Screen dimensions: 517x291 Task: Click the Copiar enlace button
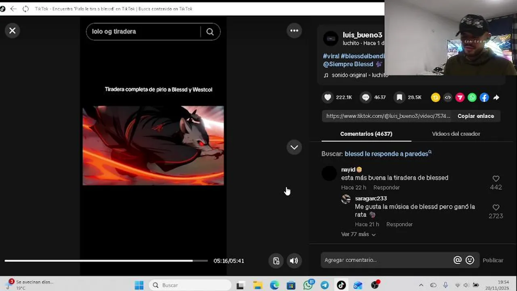[x=476, y=116]
